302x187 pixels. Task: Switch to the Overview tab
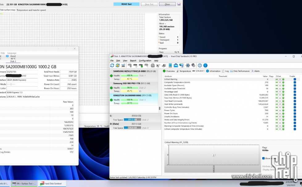(x=169, y=71)
